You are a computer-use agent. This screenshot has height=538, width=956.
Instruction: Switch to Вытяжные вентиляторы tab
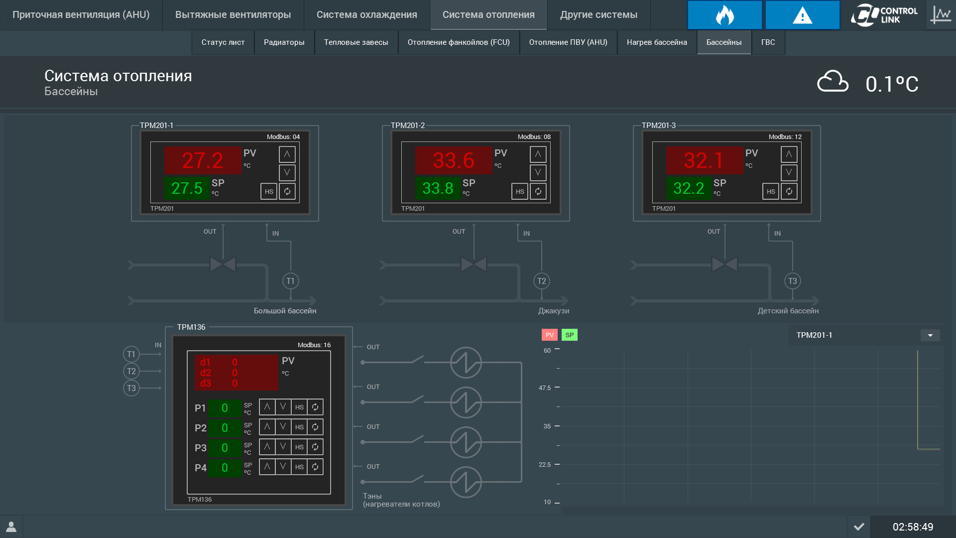point(233,15)
